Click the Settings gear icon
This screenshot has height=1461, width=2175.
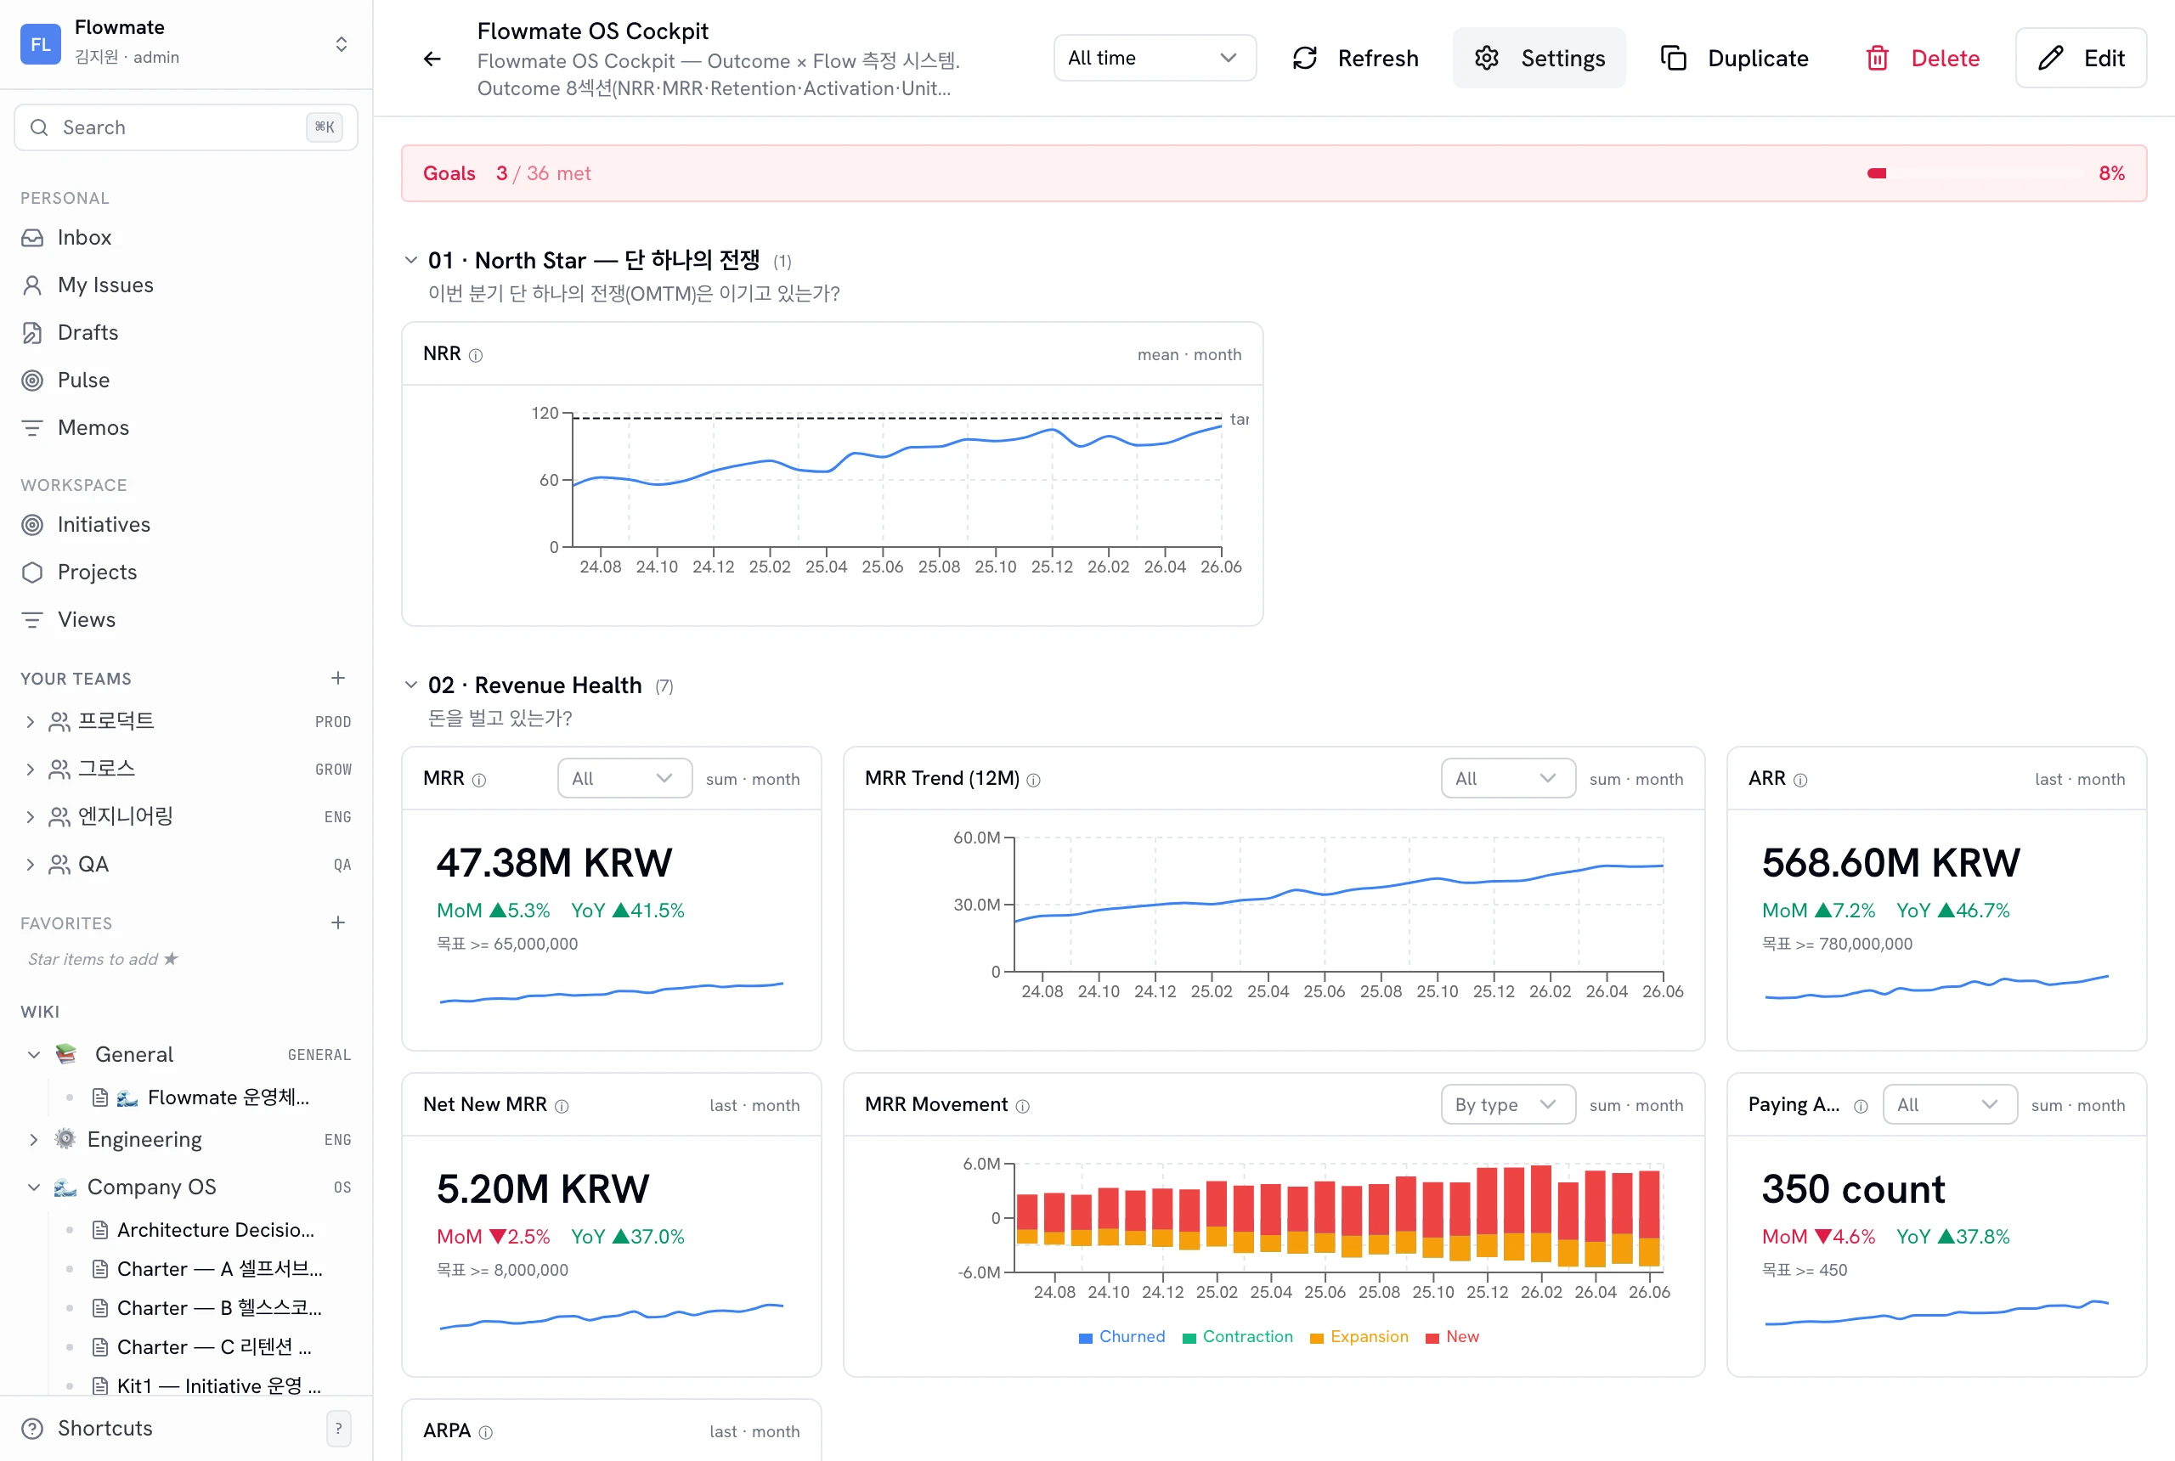click(x=1486, y=58)
